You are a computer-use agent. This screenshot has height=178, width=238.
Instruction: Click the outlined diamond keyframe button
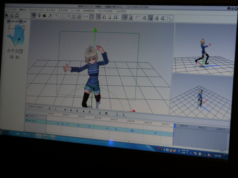point(55,109)
